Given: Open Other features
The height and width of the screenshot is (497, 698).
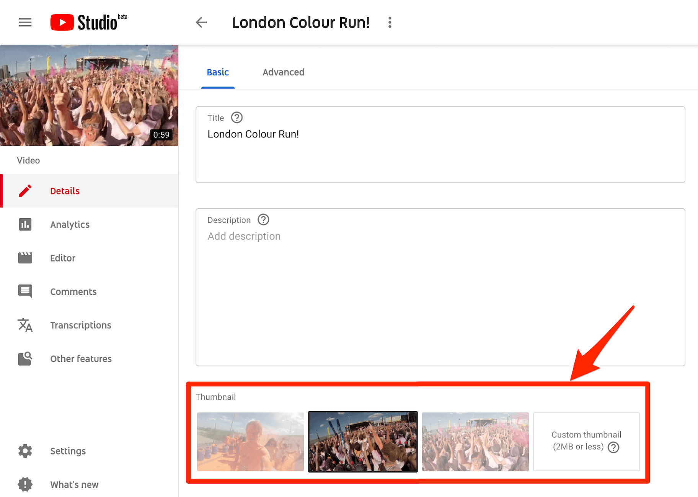Looking at the screenshot, I should pyautogui.click(x=81, y=358).
